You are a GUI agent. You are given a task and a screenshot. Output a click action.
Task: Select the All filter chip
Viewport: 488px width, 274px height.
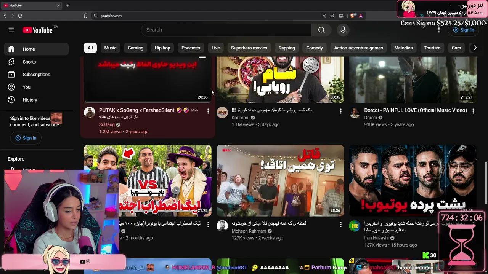(90, 48)
